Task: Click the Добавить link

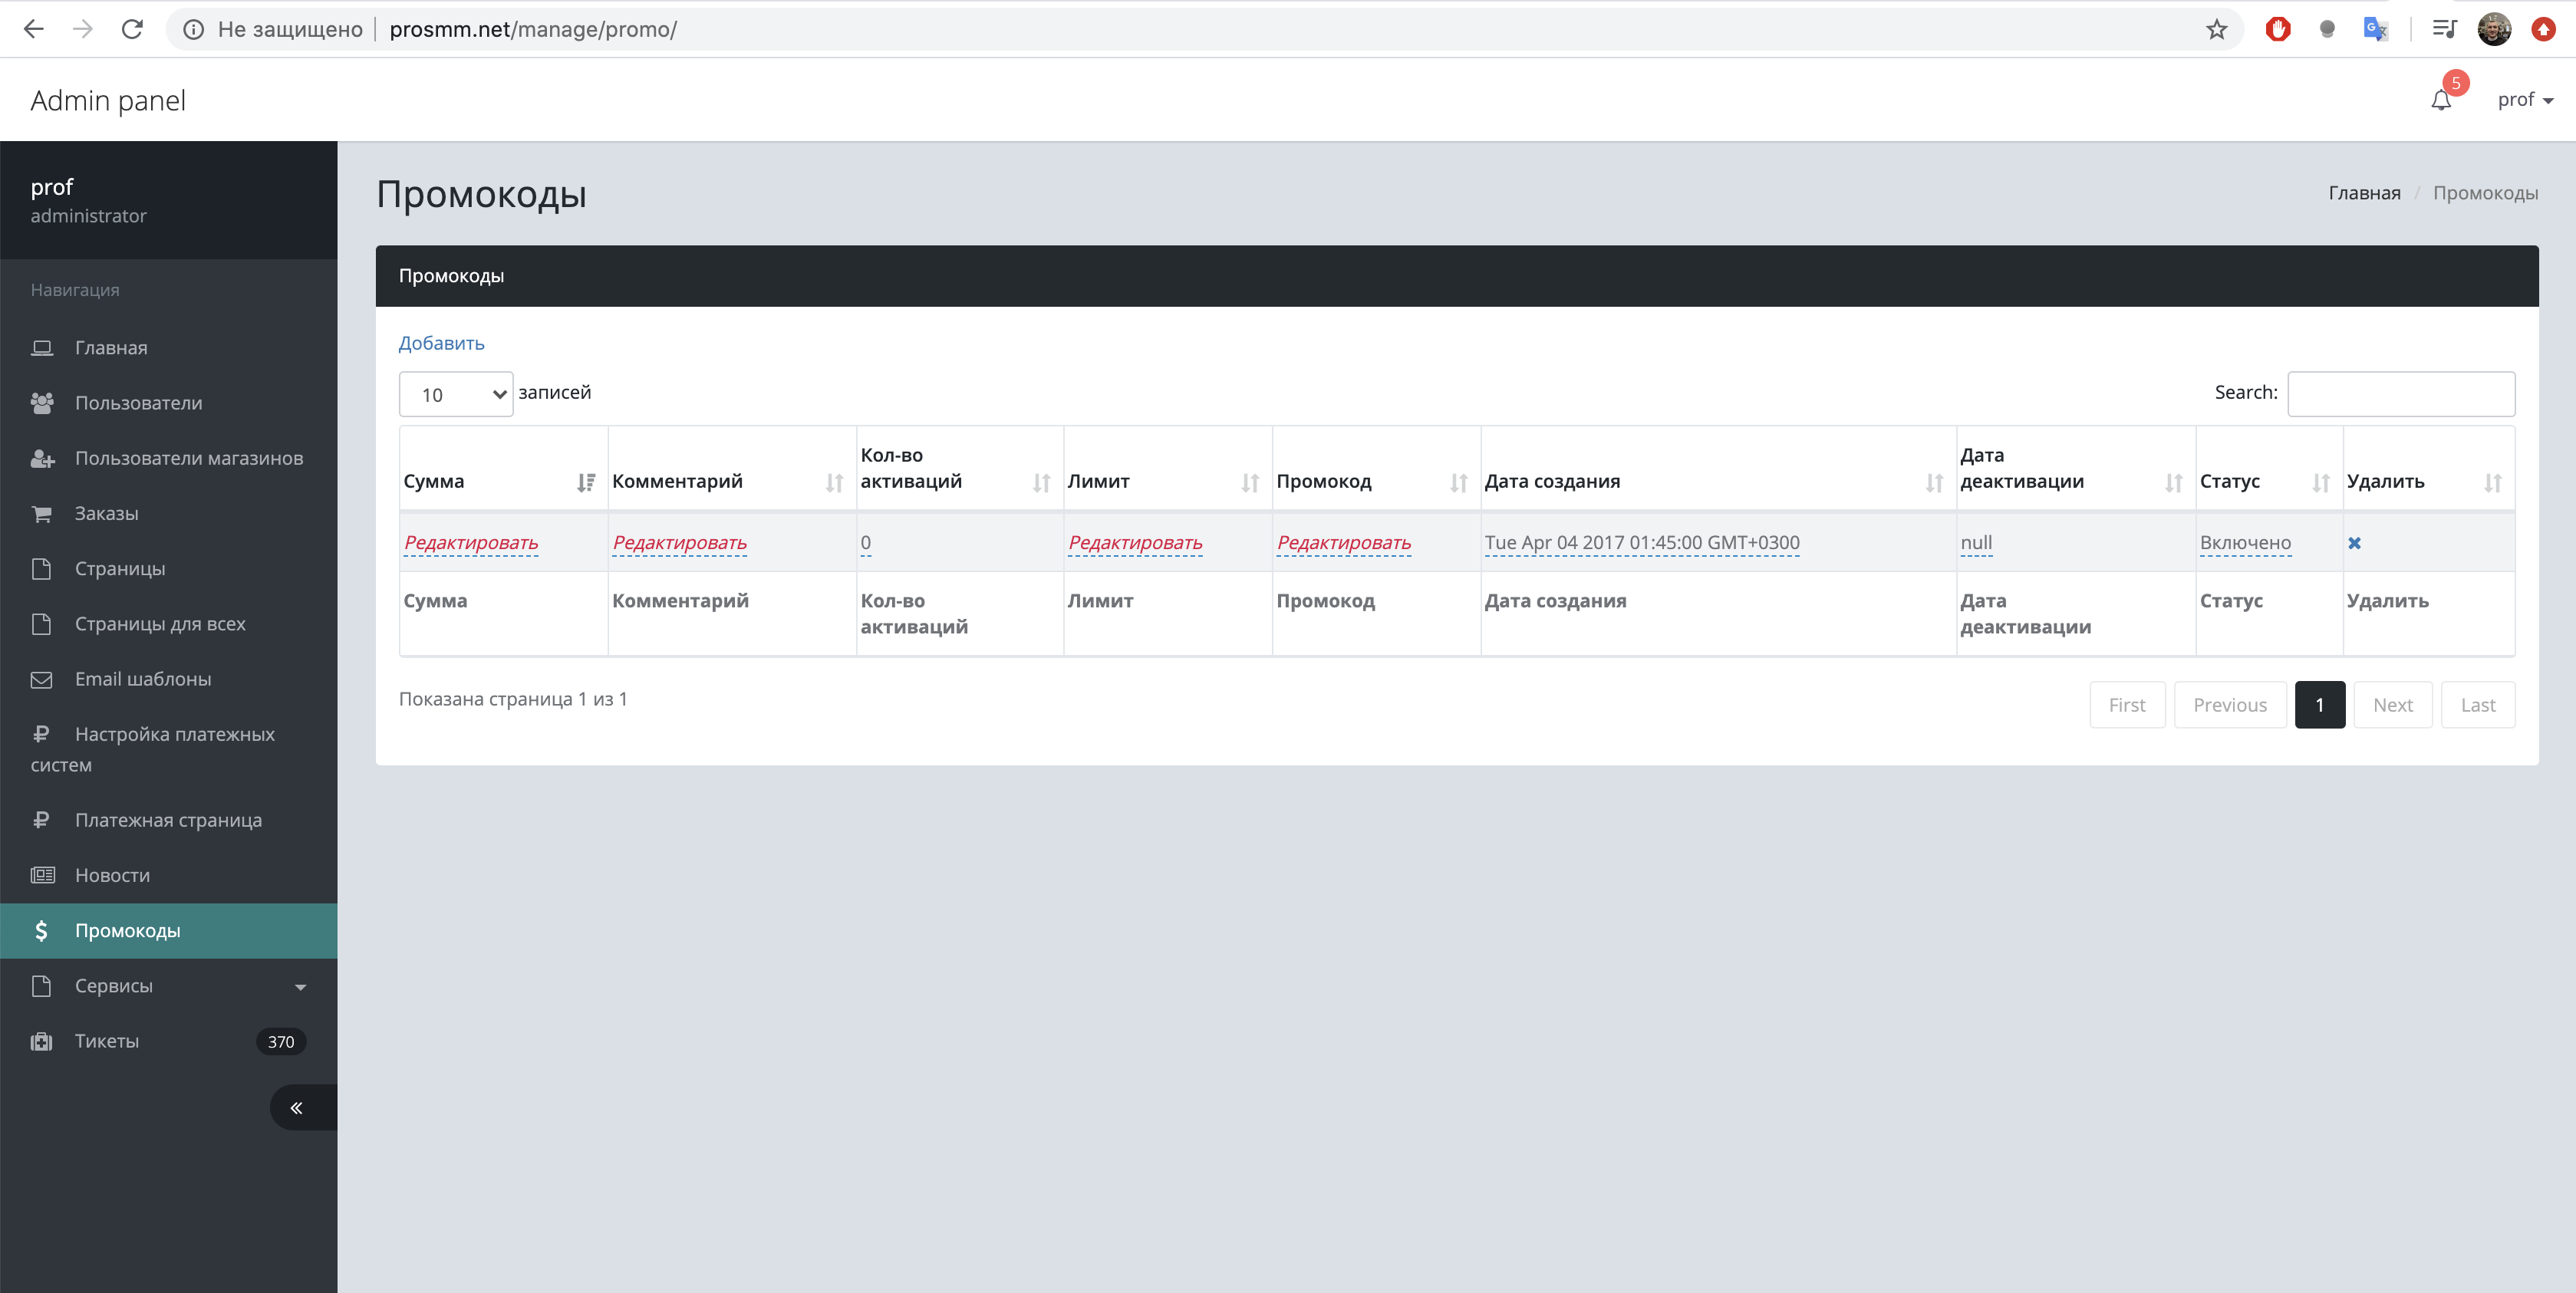Action: [441, 343]
